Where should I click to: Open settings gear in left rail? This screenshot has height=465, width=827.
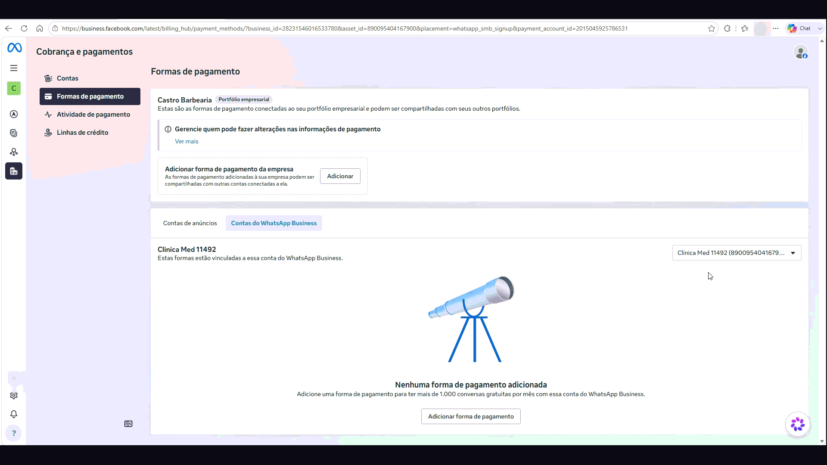tap(14, 396)
